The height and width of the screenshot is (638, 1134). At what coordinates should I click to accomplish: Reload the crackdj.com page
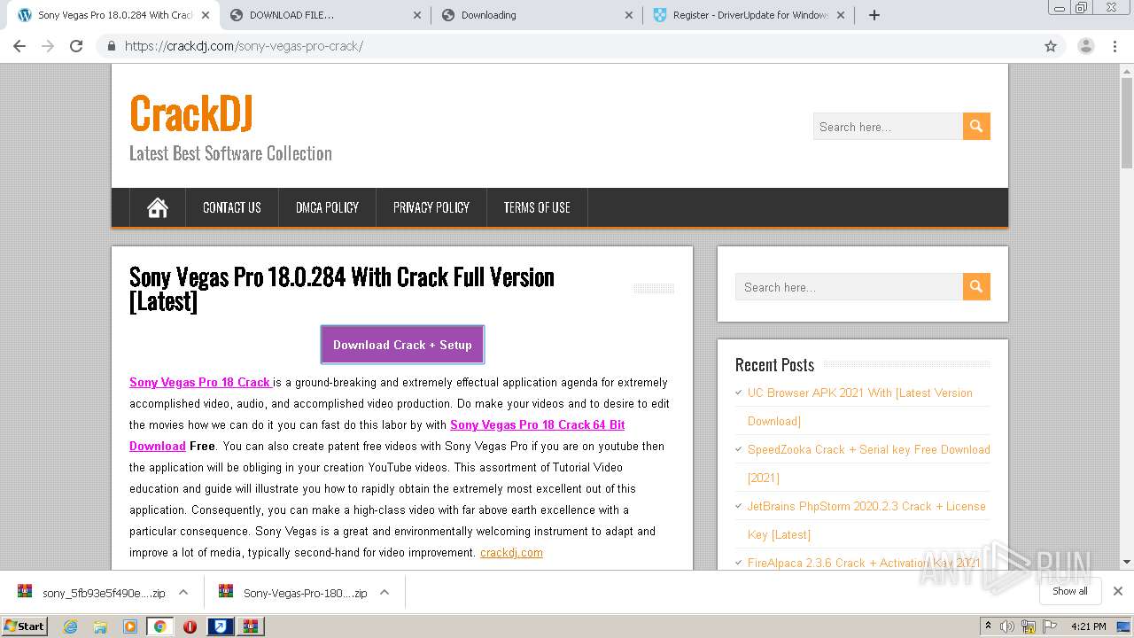point(76,46)
